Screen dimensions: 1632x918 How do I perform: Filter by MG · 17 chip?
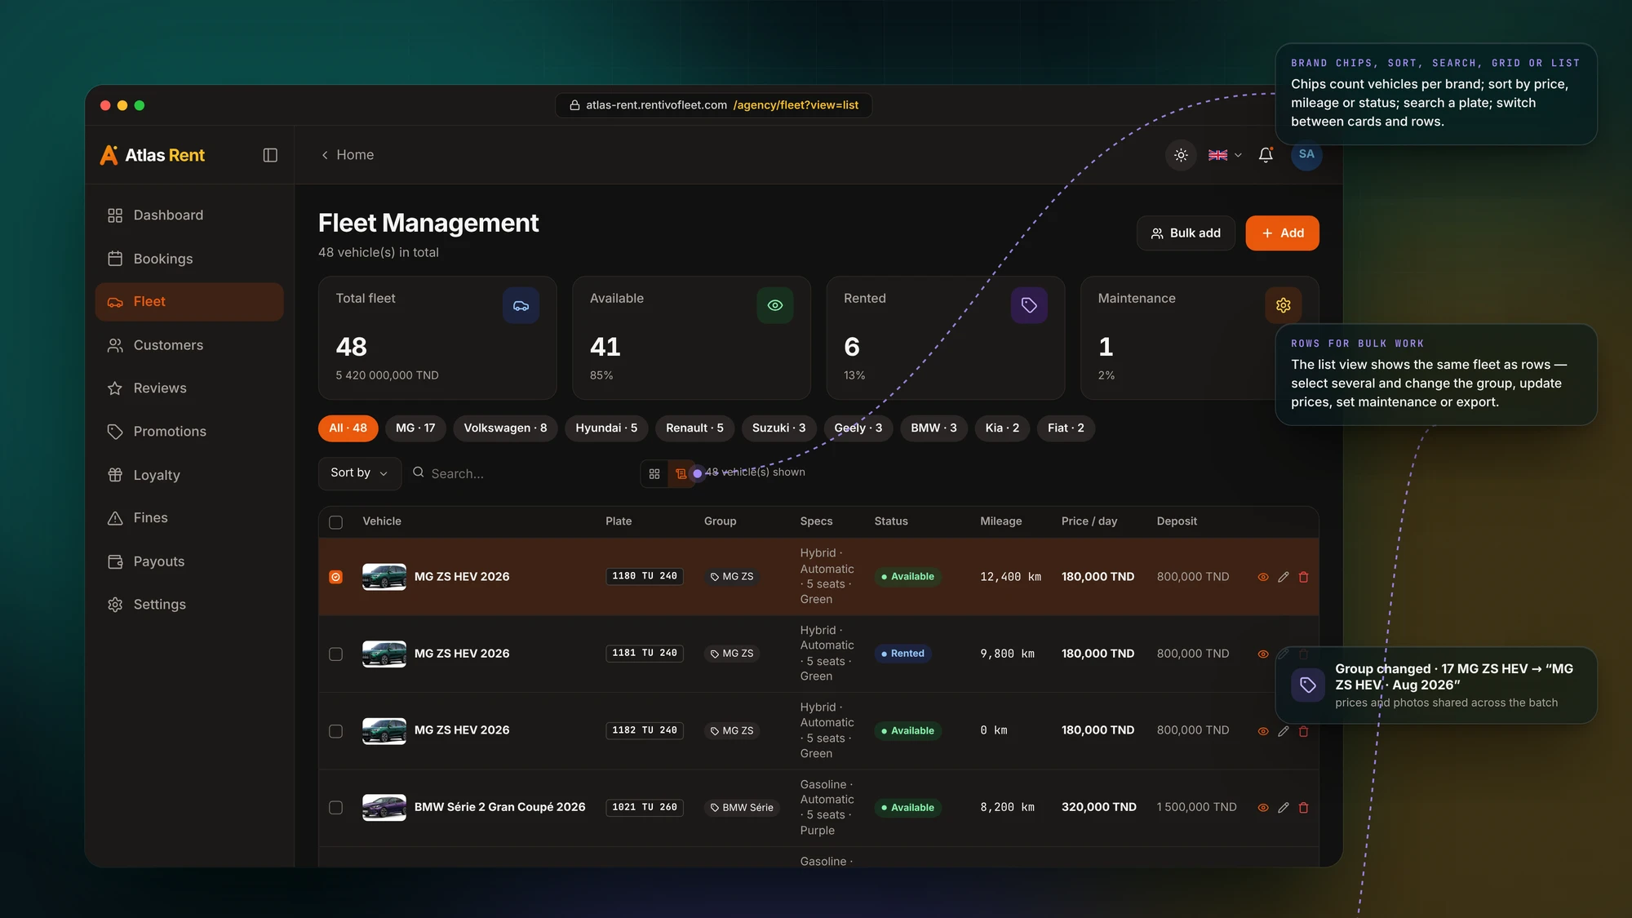415,428
